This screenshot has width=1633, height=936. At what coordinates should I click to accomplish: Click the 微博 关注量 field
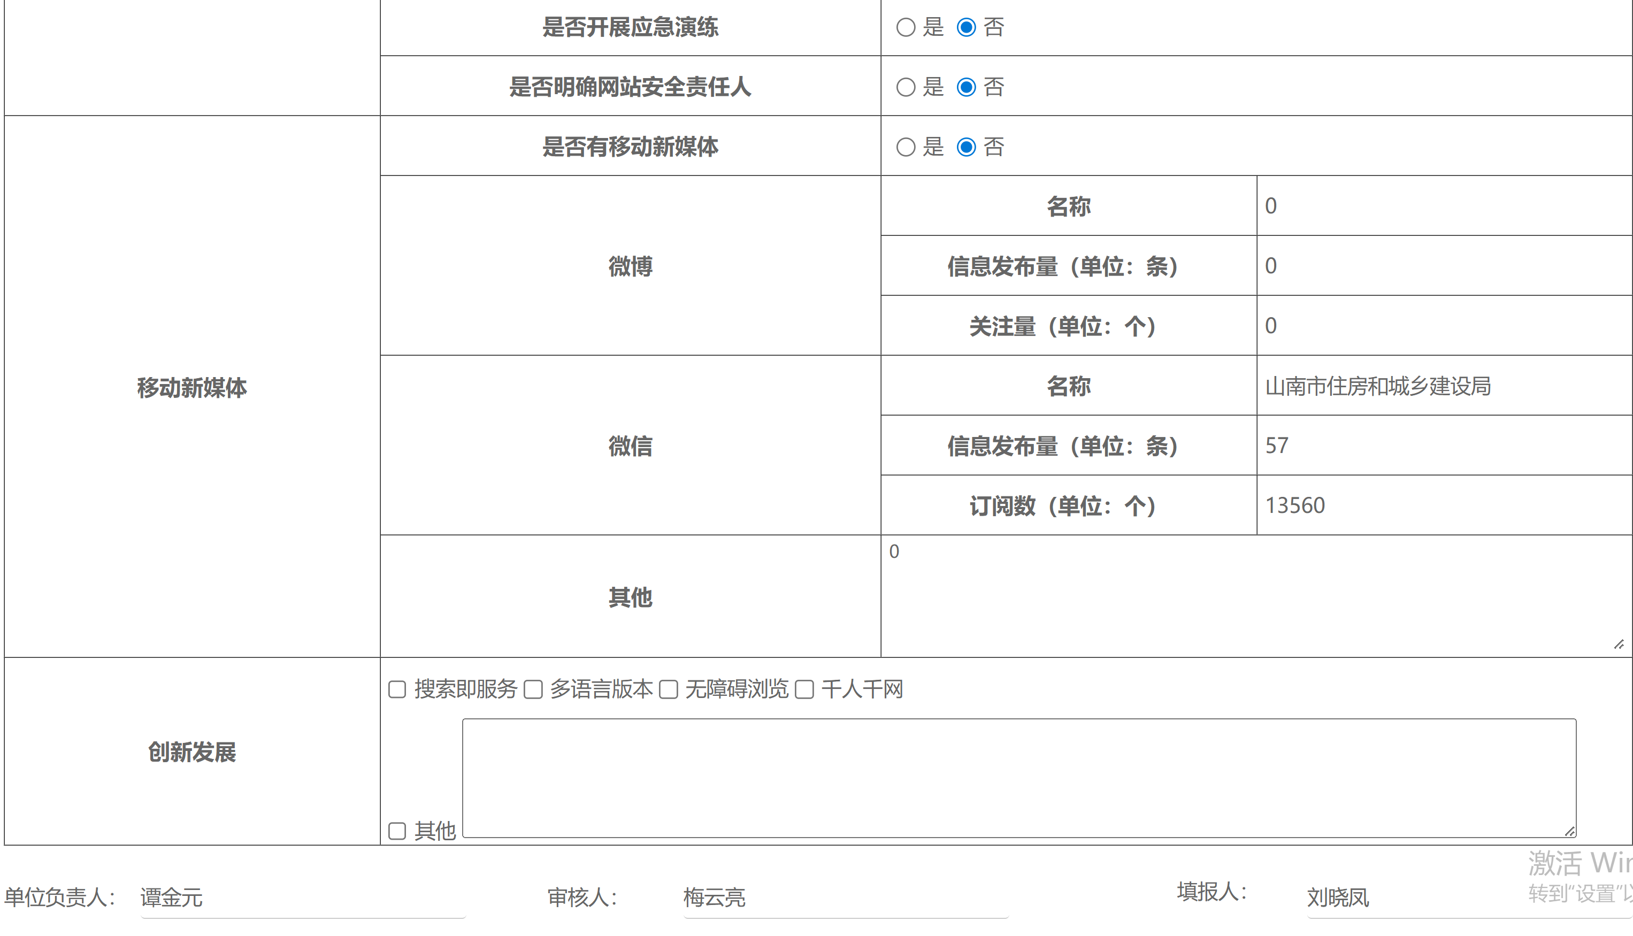click(x=1443, y=326)
